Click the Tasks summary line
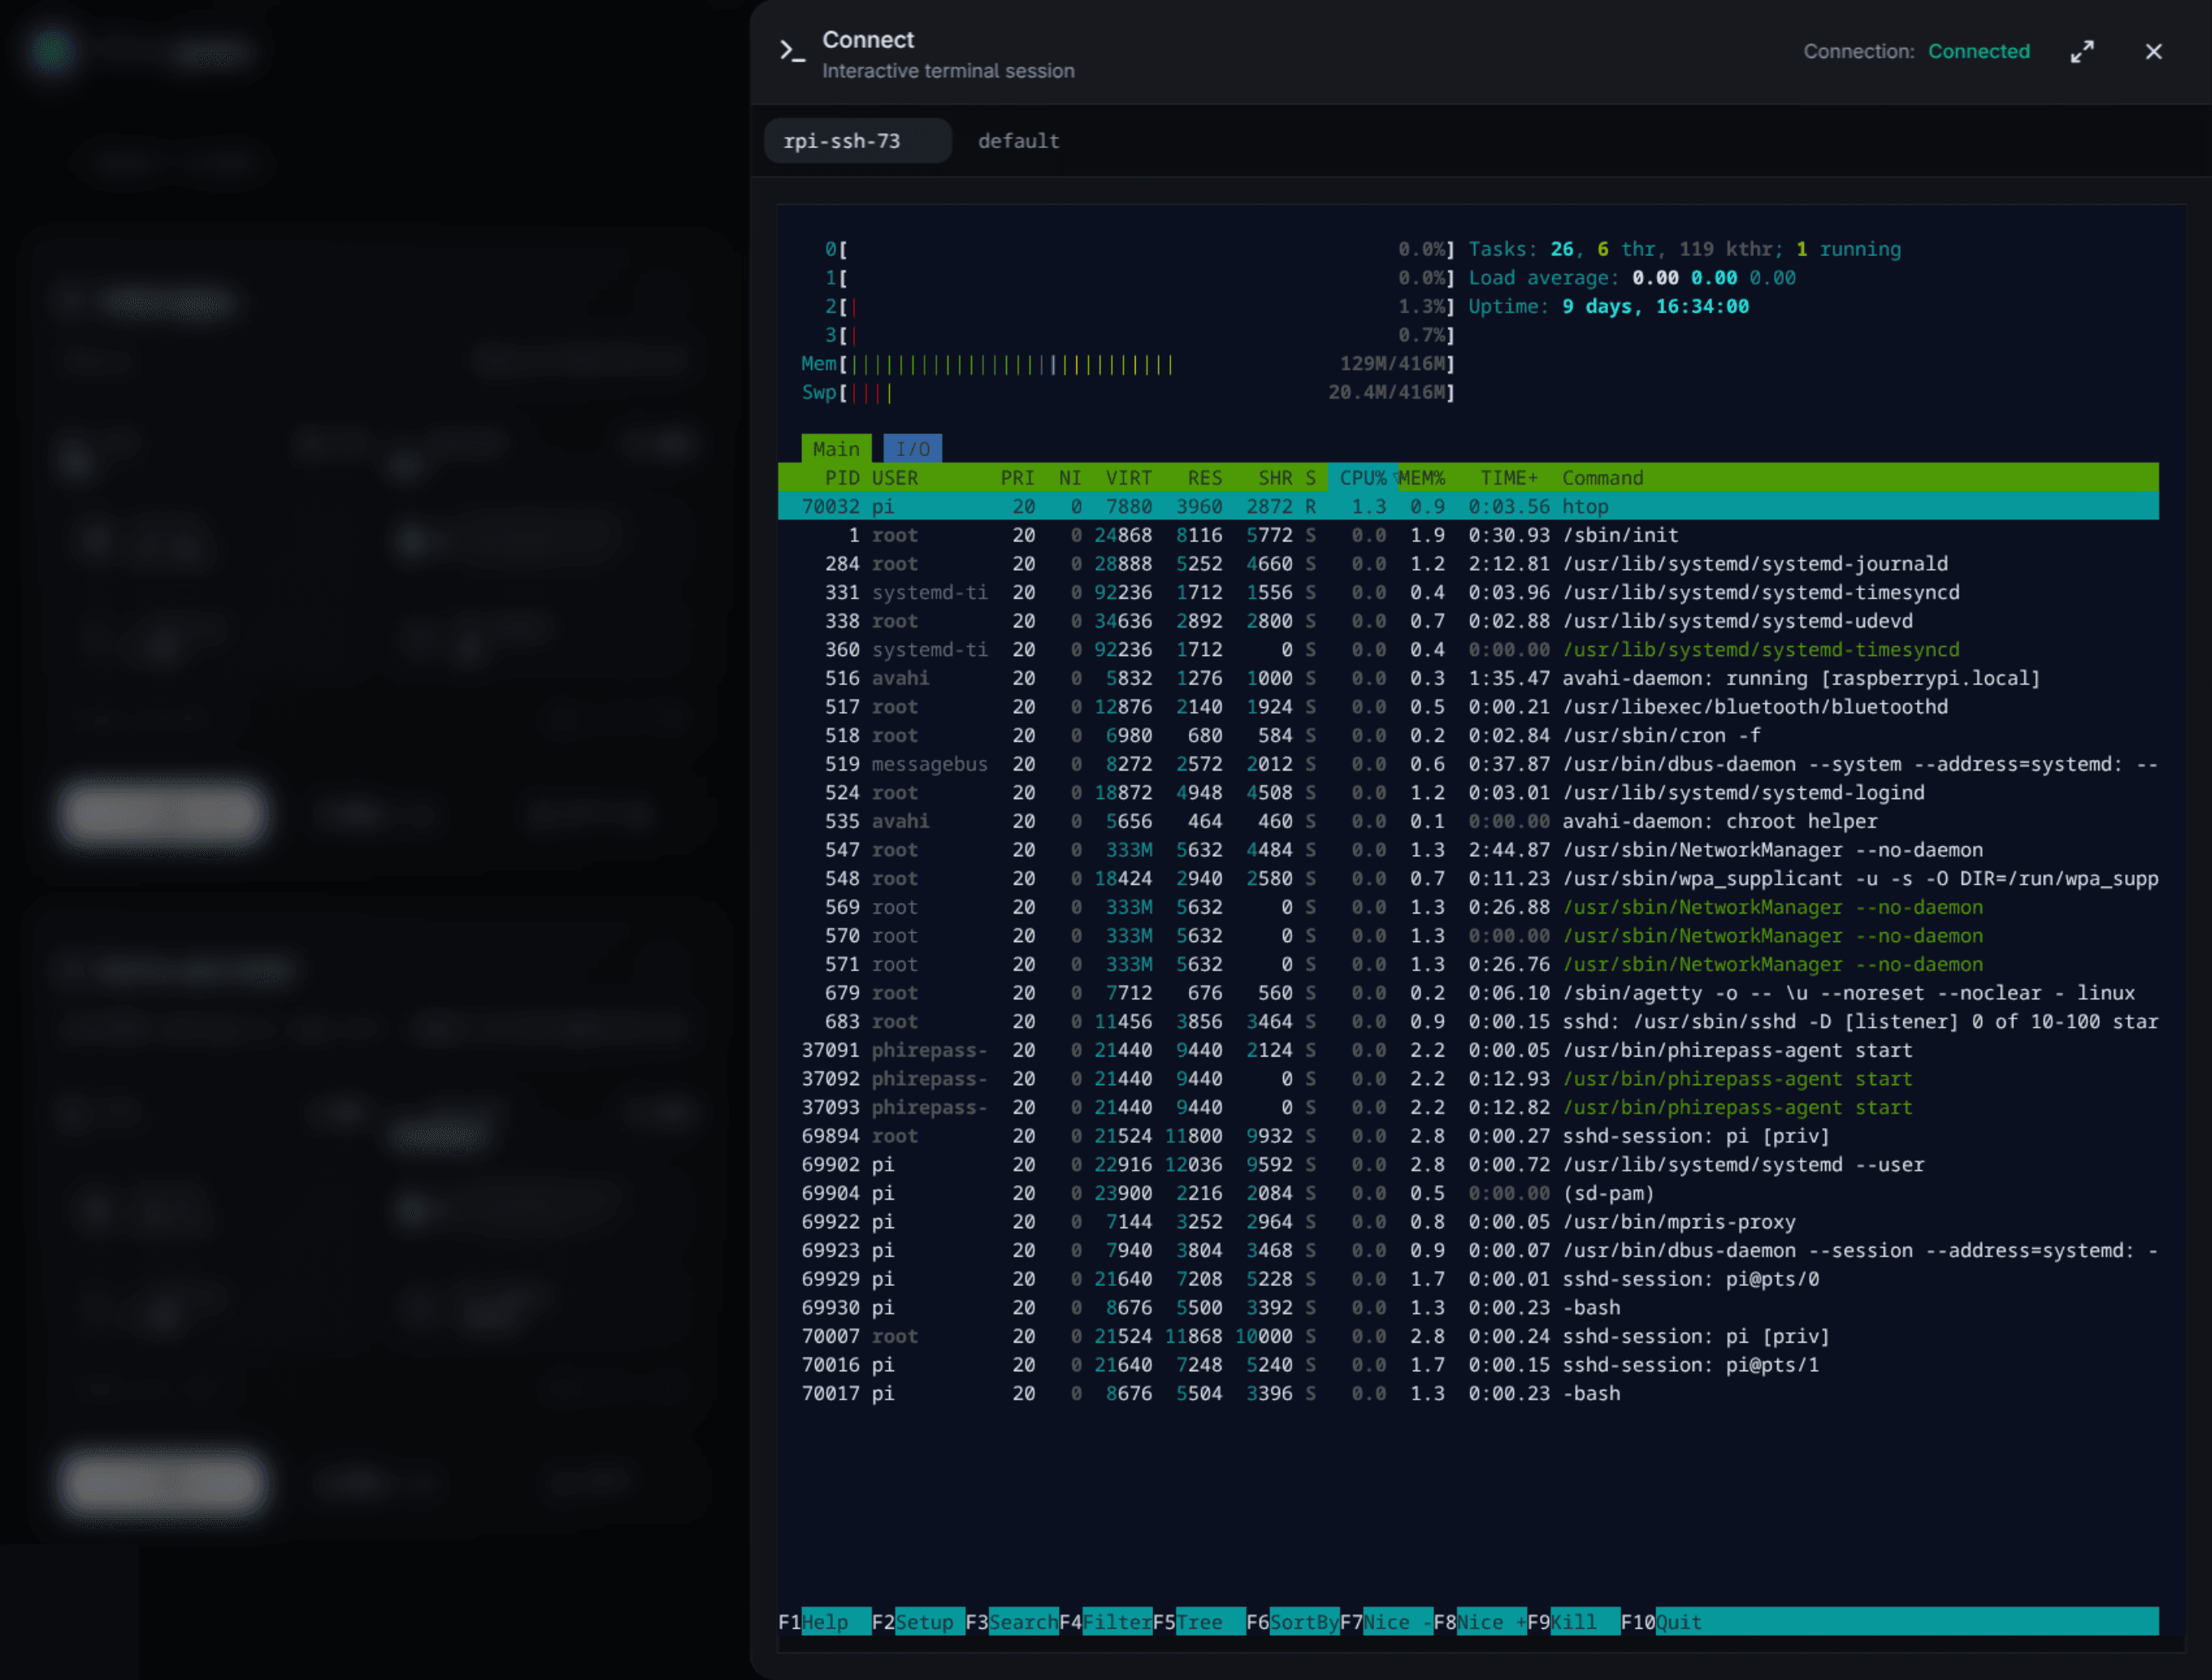Viewport: 2212px width, 1680px height. coord(1684,249)
